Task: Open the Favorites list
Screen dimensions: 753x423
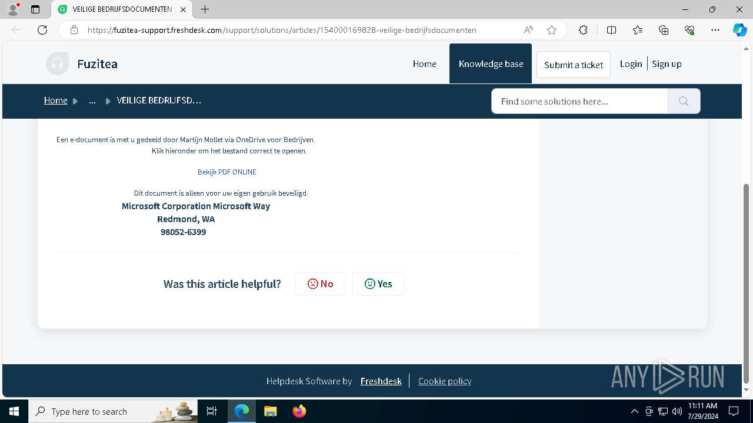Action: [638, 30]
